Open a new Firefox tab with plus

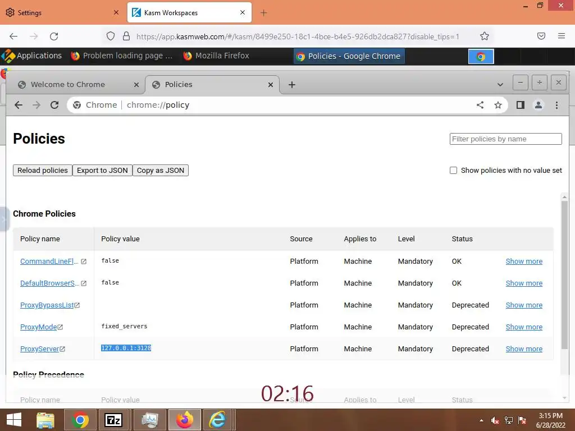[263, 13]
